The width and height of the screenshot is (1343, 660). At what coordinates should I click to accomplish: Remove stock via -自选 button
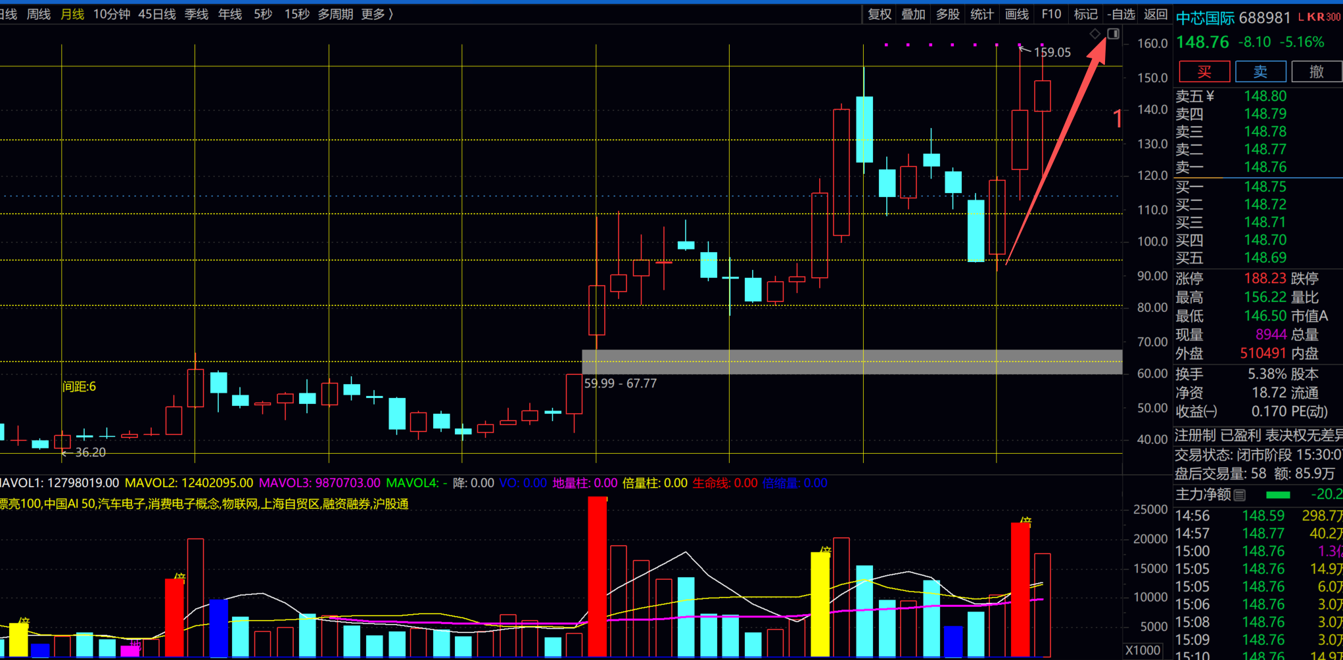click(1121, 14)
